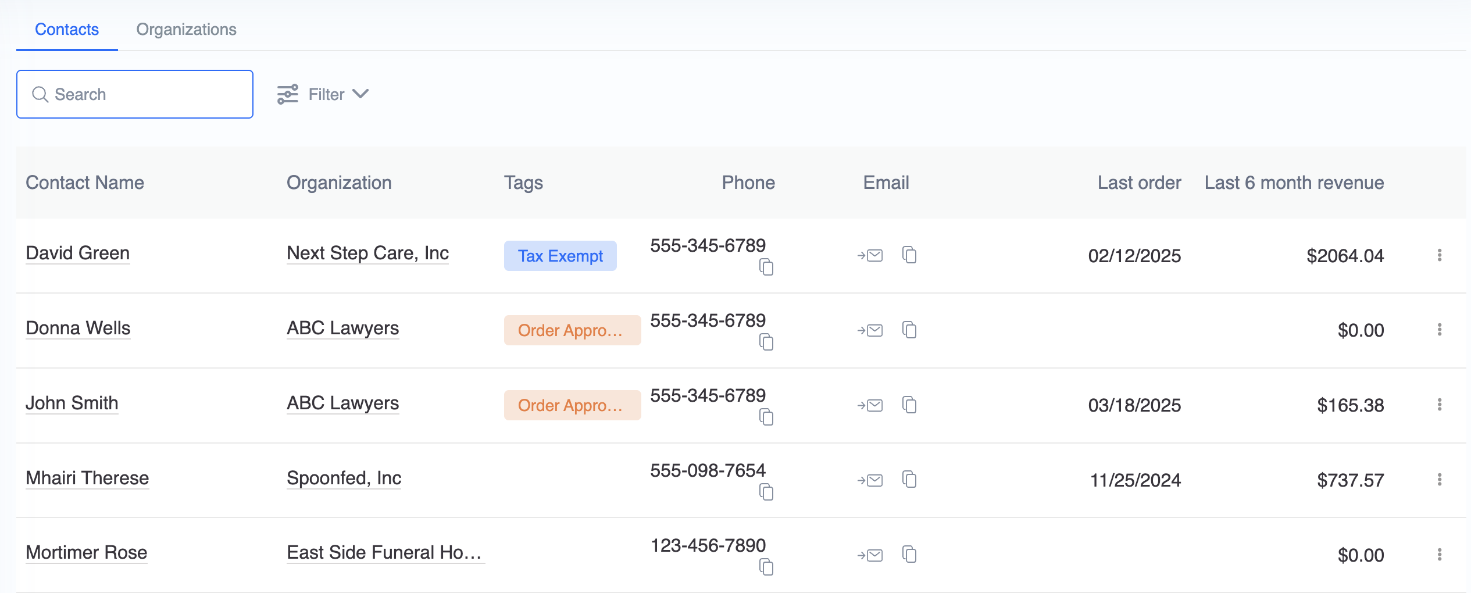Viewport: 1471px width, 593px height.
Task: Switch to the Organizations tab
Action: (186, 29)
